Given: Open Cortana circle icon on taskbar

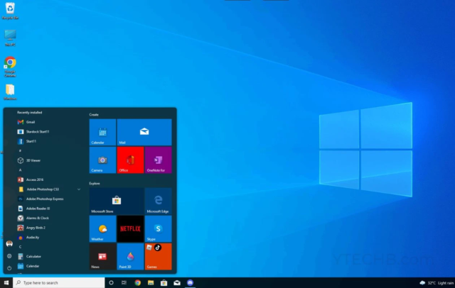Looking at the screenshot, I should pos(111,283).
